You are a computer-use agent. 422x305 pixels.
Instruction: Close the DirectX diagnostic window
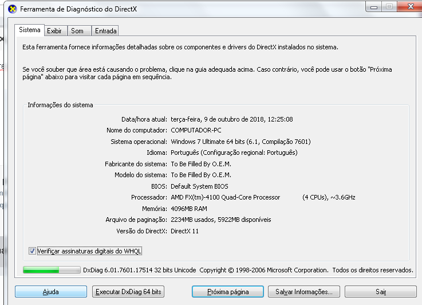coord(409,6)
